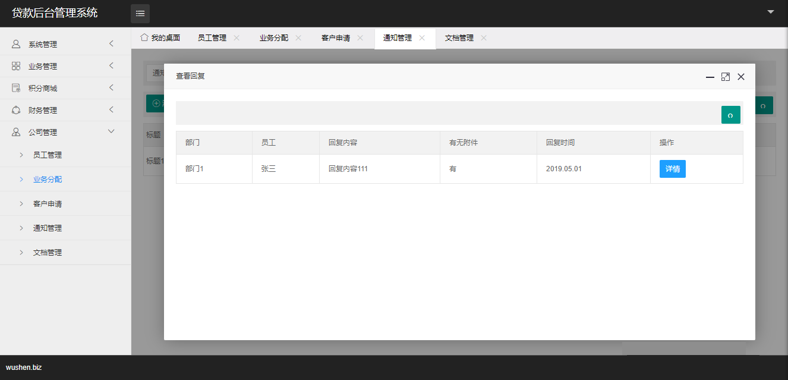Screen dimensions: 788x380
Task: Open 员工管理 in the sidebar
Action: click(x=48, y=155)
